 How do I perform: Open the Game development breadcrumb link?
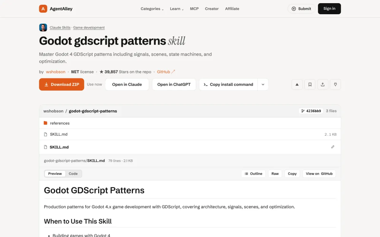tap(89, 27)
